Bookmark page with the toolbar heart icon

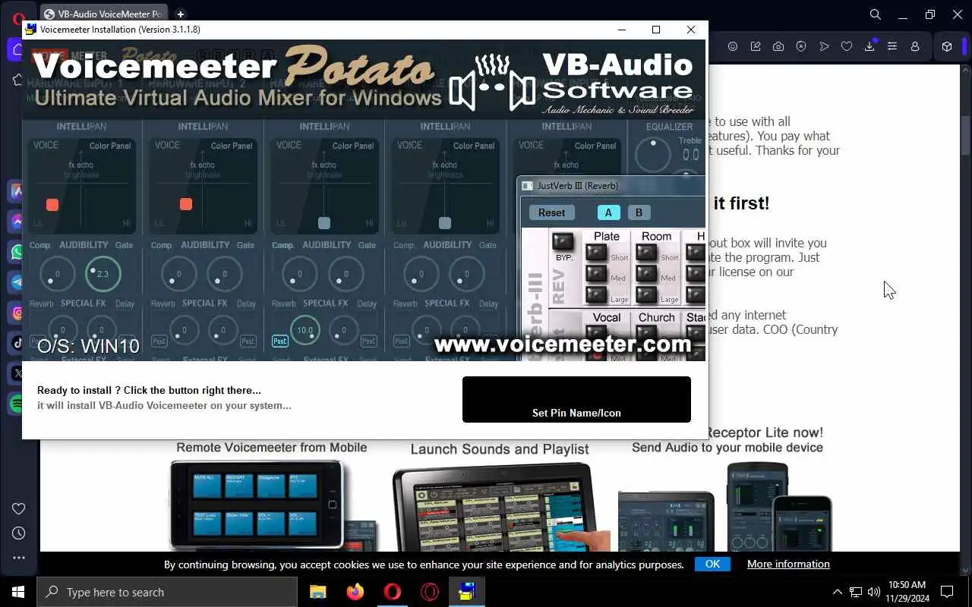847,46
